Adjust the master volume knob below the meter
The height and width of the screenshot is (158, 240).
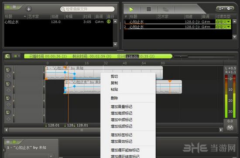(230, 127)
